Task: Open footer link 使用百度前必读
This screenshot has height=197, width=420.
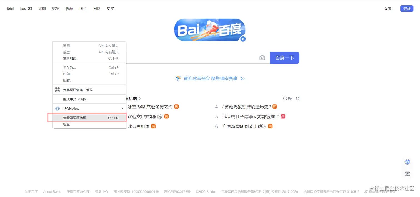Action: coord(78,192)
